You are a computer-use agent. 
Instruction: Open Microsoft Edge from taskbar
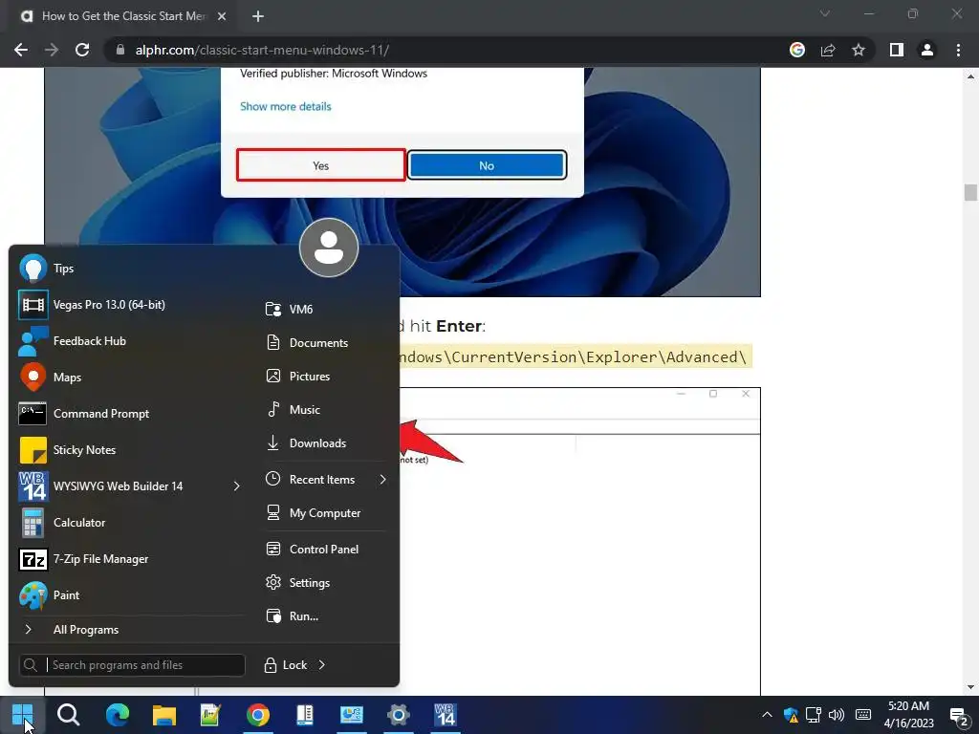pyautogui.click(x=118, y=715)
